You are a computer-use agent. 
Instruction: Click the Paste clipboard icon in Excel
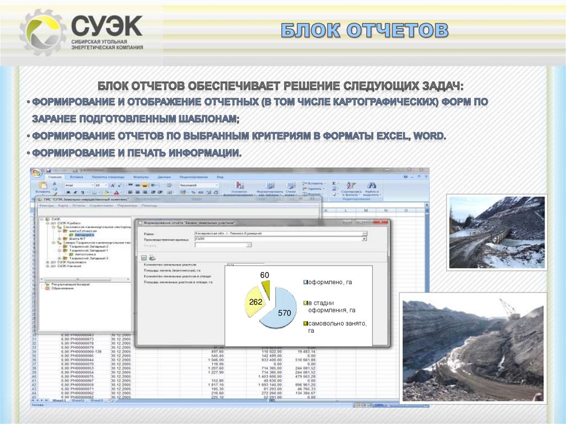coord(43,185)
